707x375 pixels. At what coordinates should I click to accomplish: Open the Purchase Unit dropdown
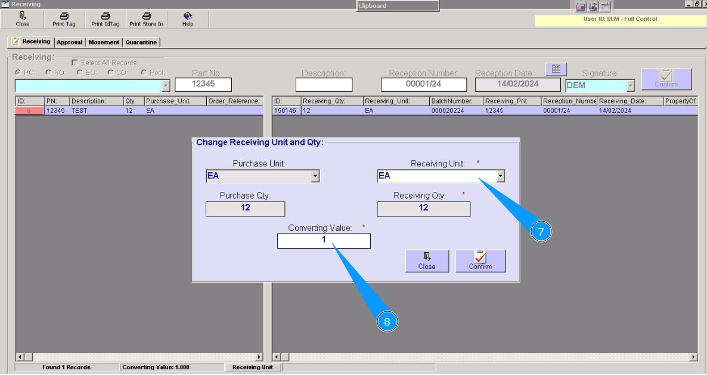pyautogui.click(x=315, y=176)
